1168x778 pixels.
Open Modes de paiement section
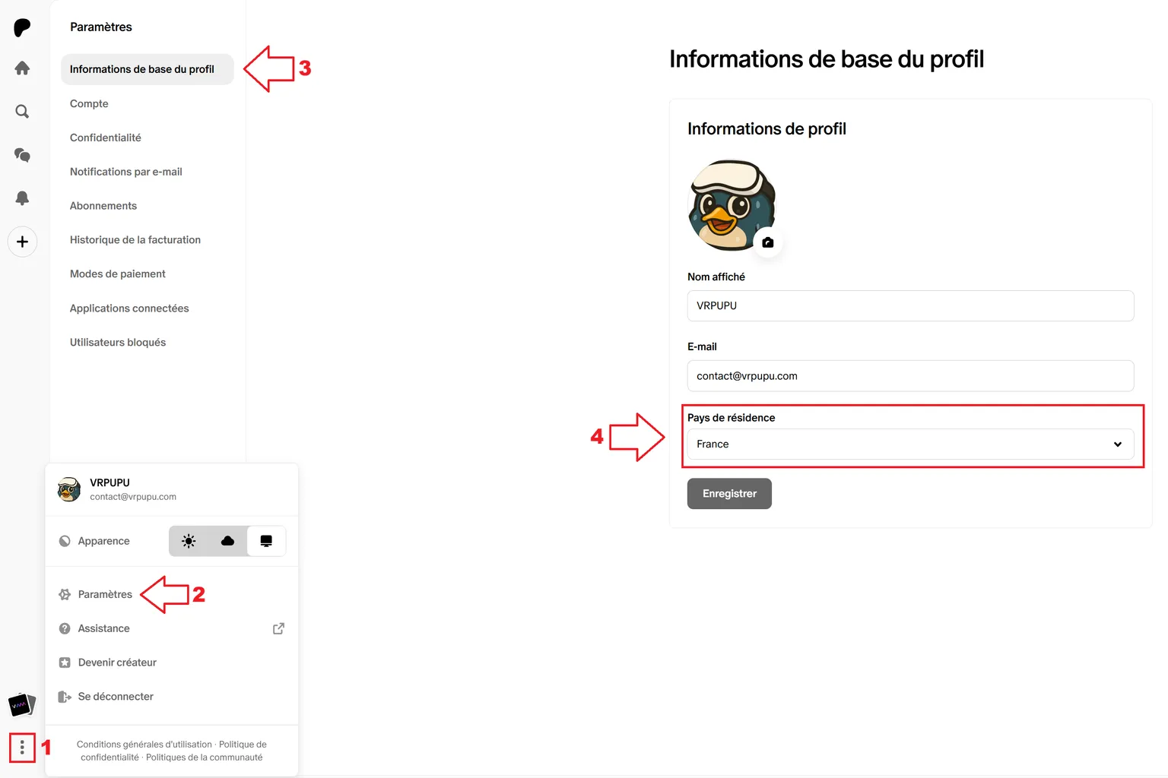point(118,274)
